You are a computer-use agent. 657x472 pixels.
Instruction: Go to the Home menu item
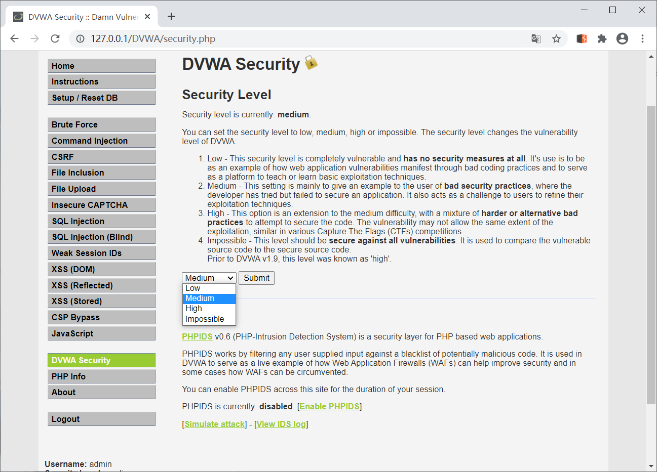[x=101, y=66]
